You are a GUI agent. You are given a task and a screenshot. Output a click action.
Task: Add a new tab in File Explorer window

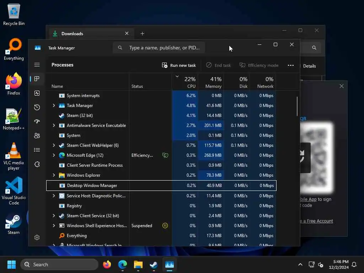142,34
